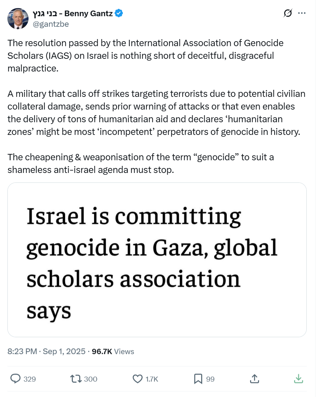The width and height of the screenshot is (318, 397).
Task: Open the genocide headline image card
Action: point(157,260)
